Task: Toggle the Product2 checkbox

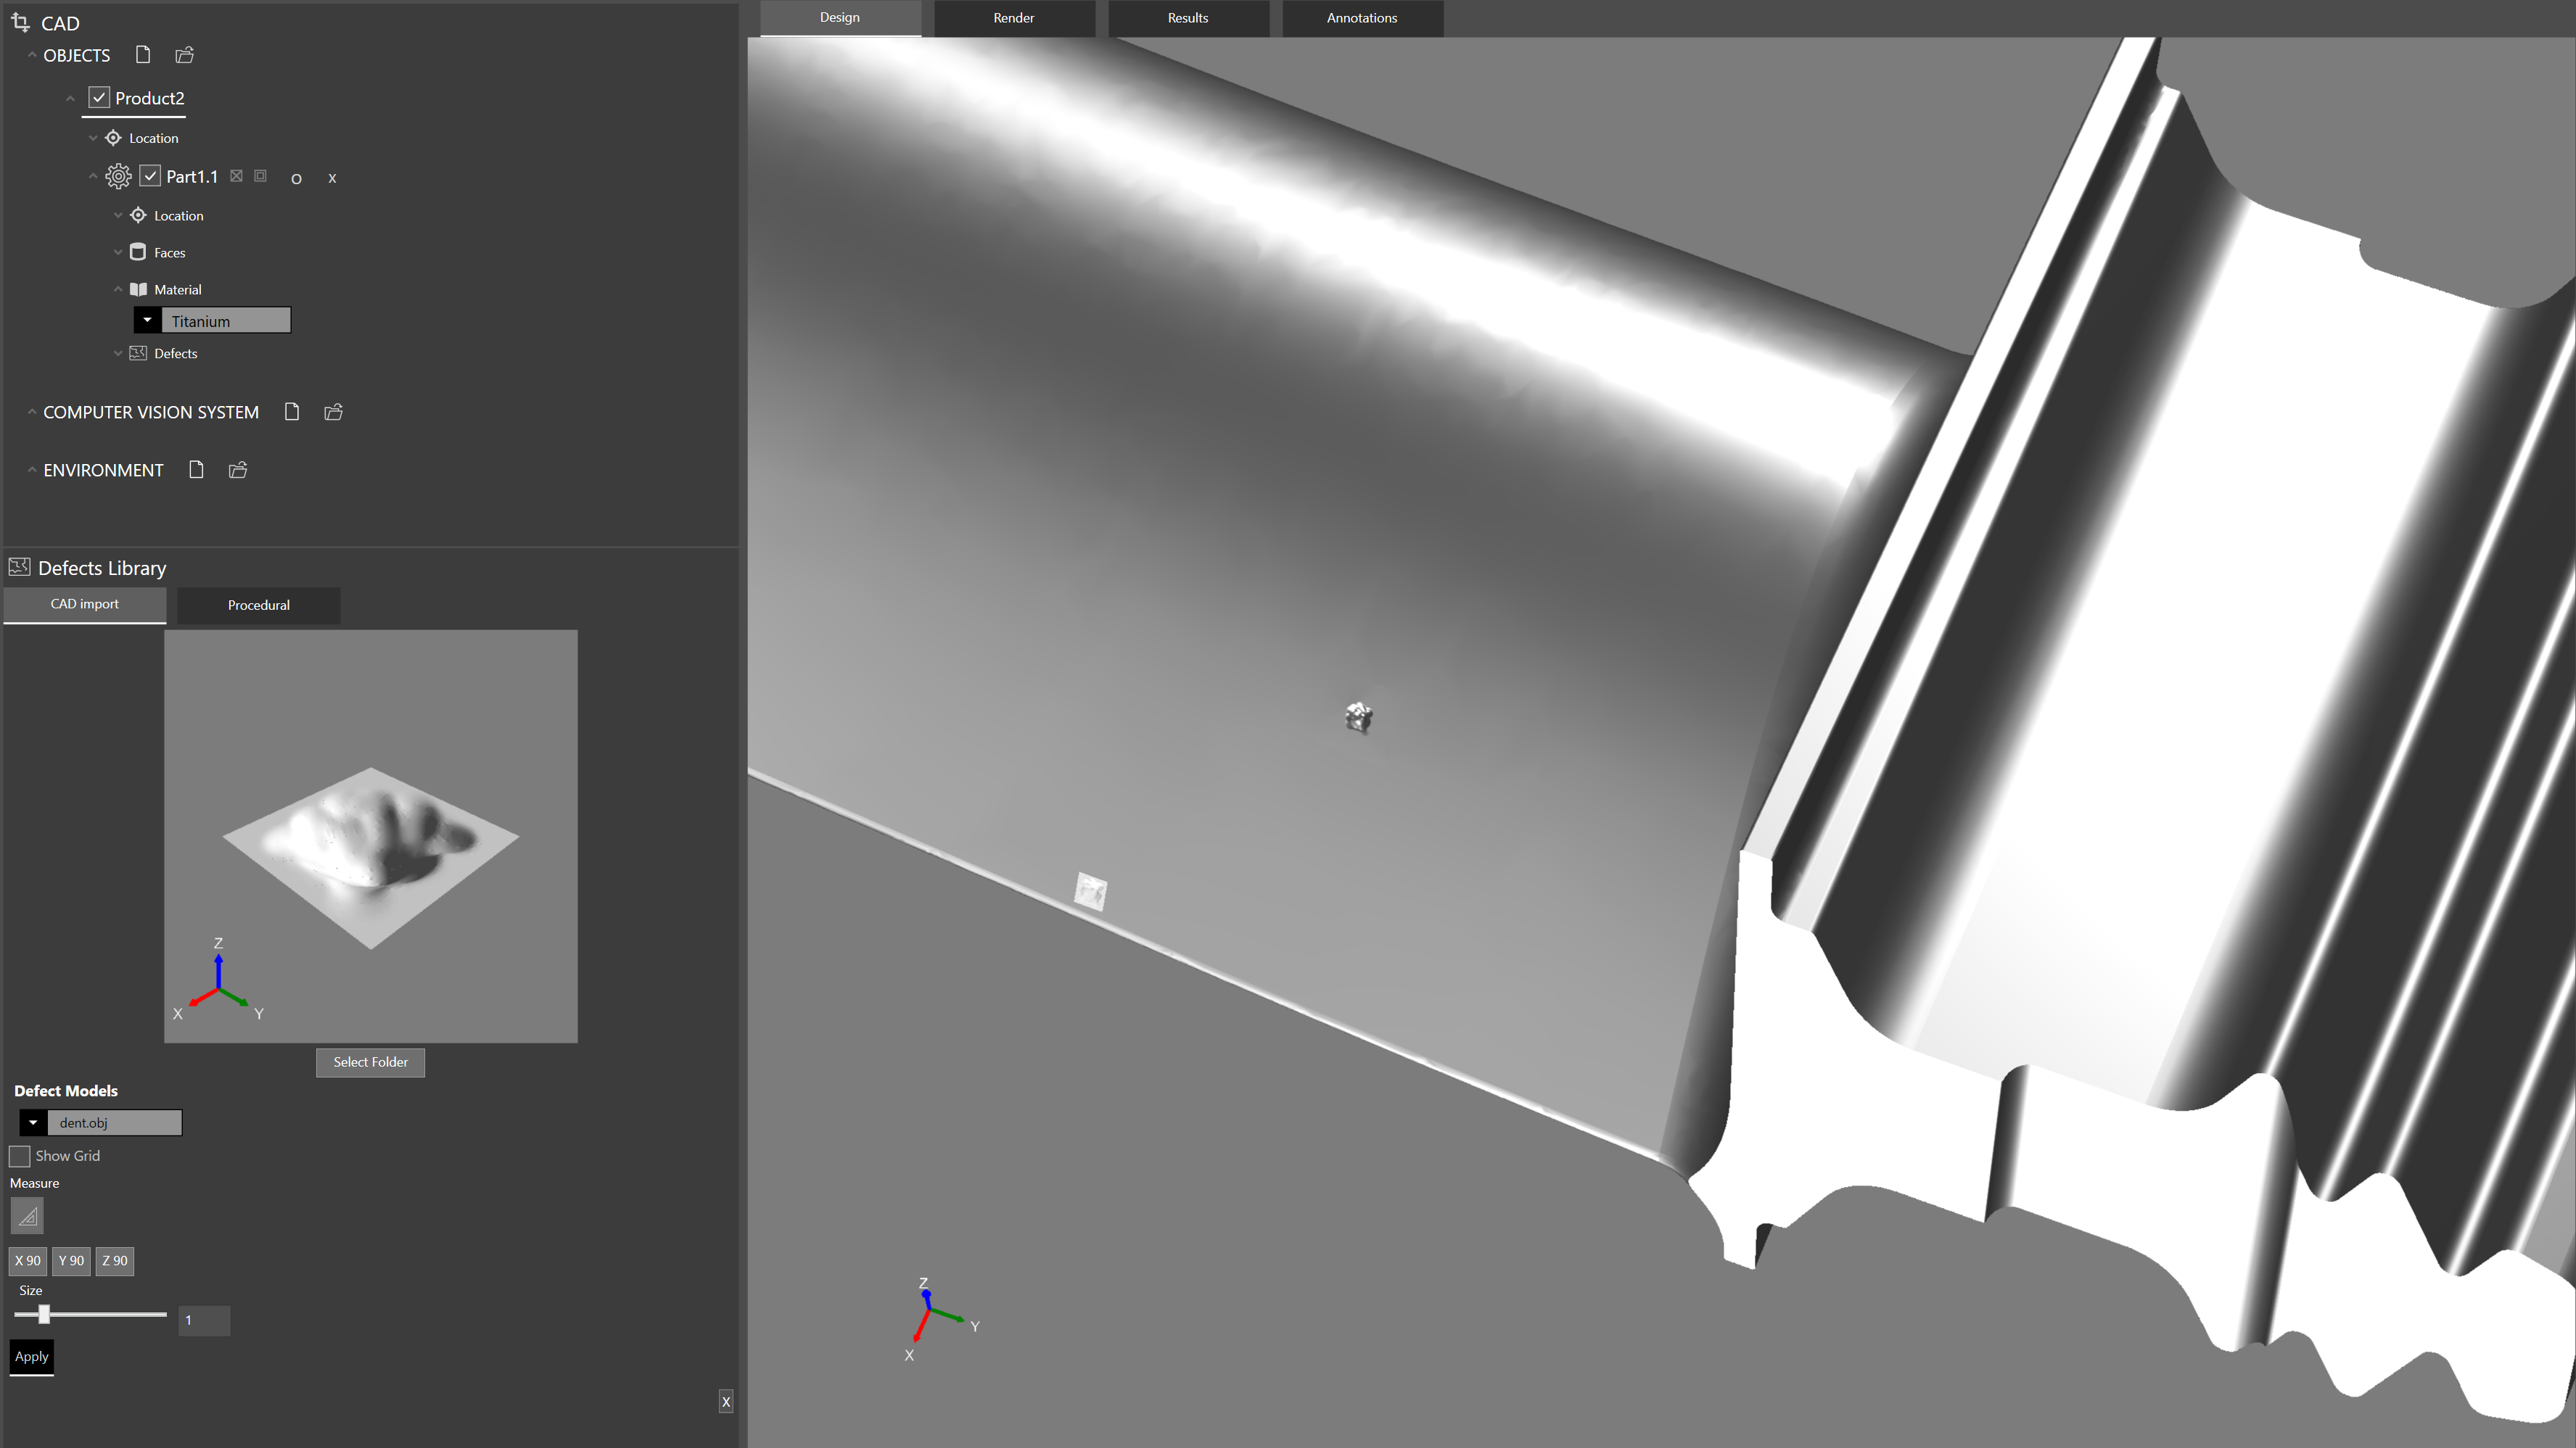Action: click(99, 97)
